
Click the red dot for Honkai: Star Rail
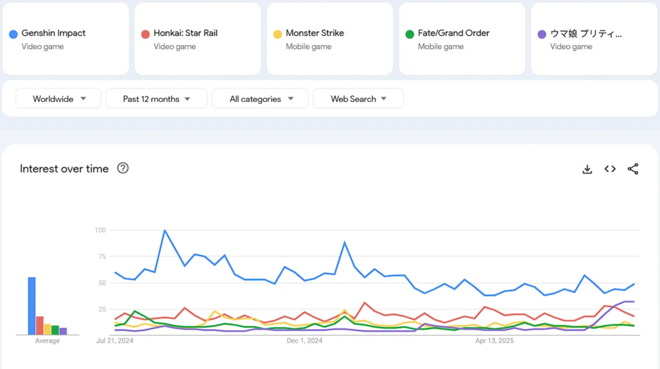pyautogui.click(x=145, y=33)
